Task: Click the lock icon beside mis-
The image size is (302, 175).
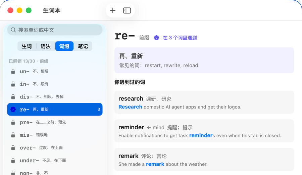Action: [13, 135]
